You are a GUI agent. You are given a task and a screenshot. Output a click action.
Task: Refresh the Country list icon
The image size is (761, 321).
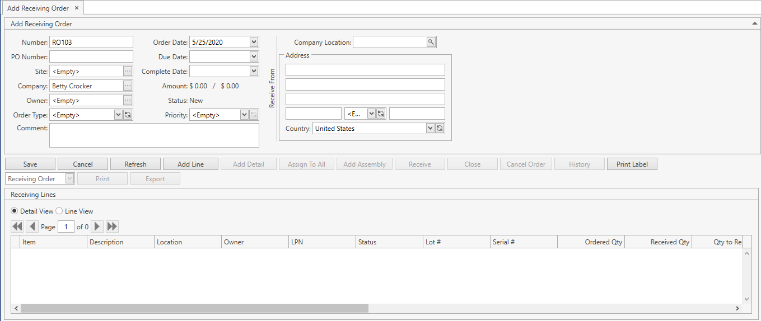coord(440,129)
